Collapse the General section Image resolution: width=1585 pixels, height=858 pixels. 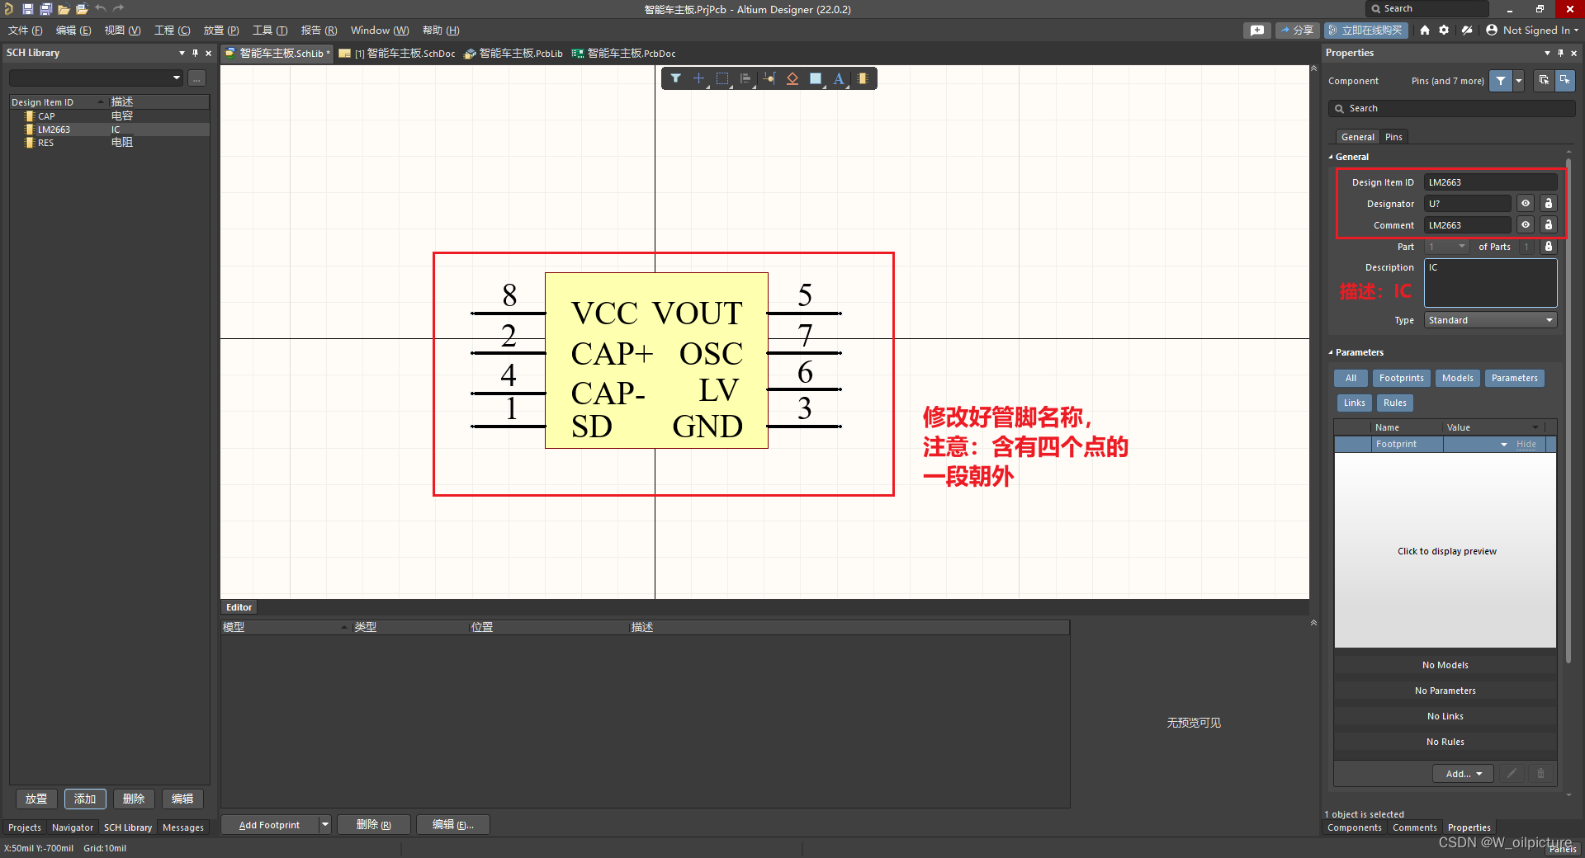click(x=1331, y=157)
